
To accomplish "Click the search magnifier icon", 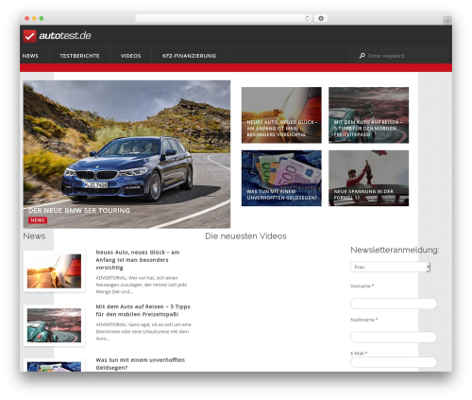I will (x=362, y=56).
